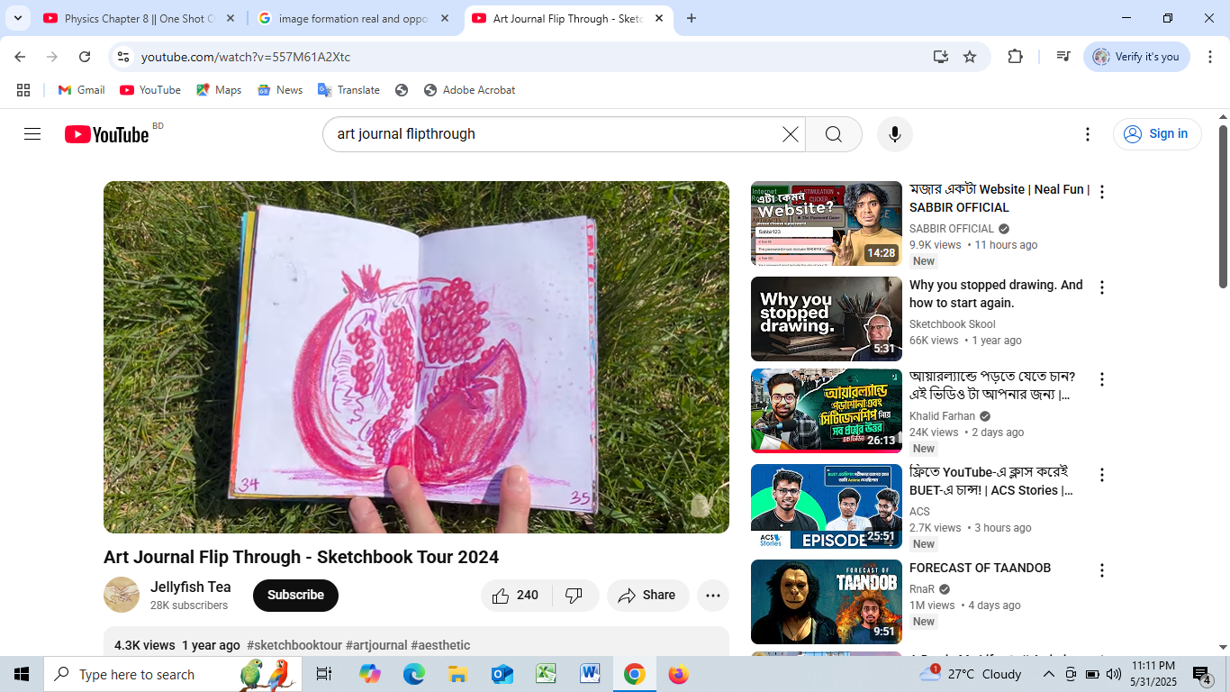Screen dimensions: 1230x692
Task: Start voice search with the microphone icon
Action: pos(894,134)
